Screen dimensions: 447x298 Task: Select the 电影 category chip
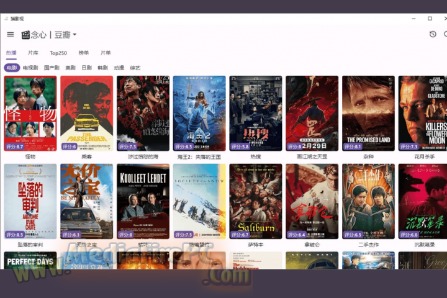coord(12,68)
